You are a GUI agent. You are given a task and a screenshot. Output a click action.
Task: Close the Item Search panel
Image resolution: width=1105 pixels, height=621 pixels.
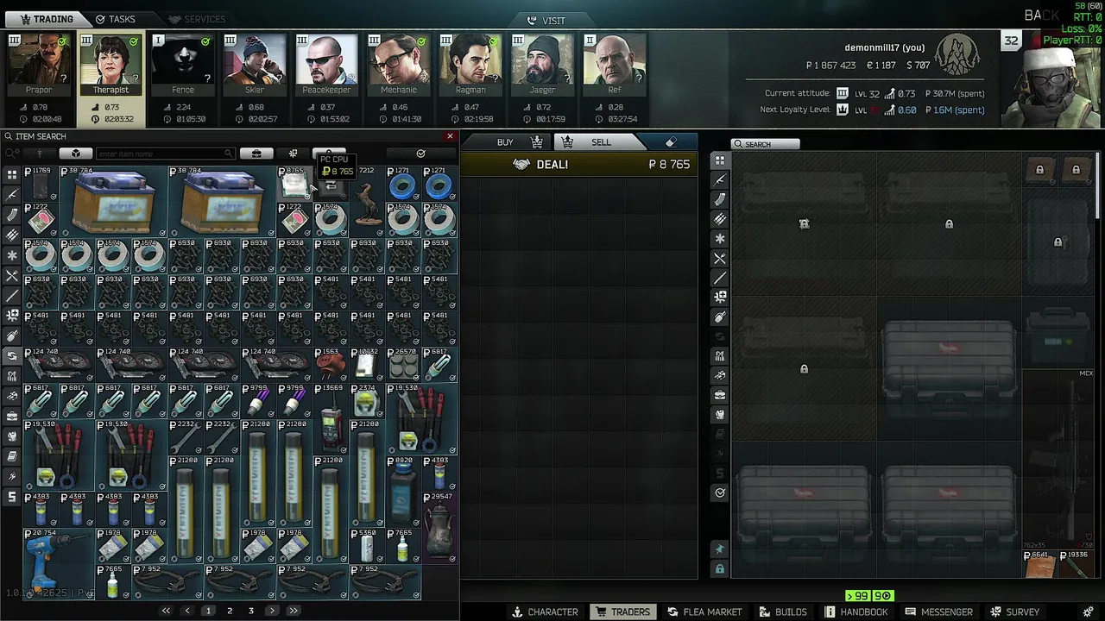(x=450, y=136)
